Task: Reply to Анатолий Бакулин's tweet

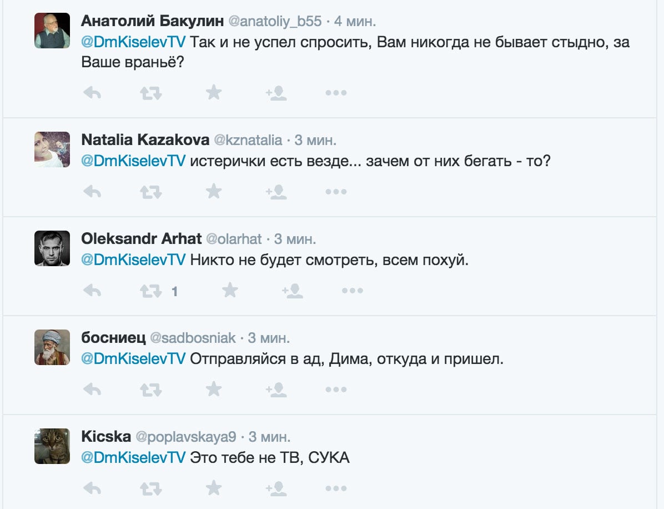Action: pos(92,93)
